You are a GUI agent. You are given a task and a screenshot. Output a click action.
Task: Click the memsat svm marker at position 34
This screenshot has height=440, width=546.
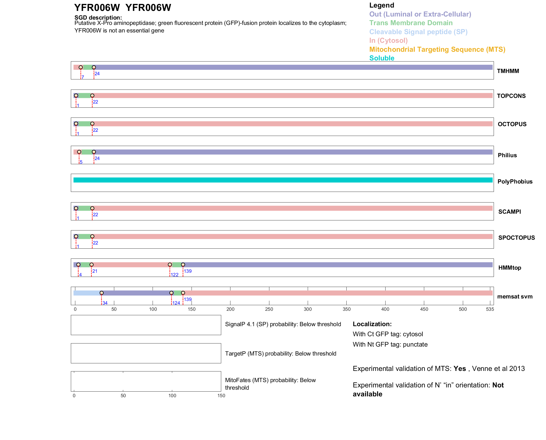click(102, 293)
